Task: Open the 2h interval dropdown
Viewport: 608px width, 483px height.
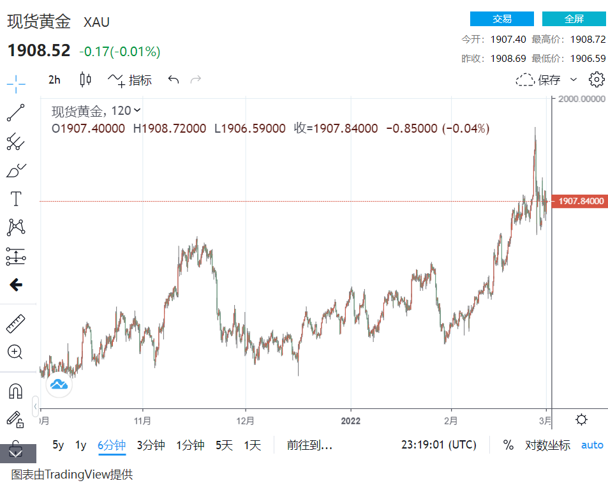Action: pyautogui.click(x=55, y=80)
